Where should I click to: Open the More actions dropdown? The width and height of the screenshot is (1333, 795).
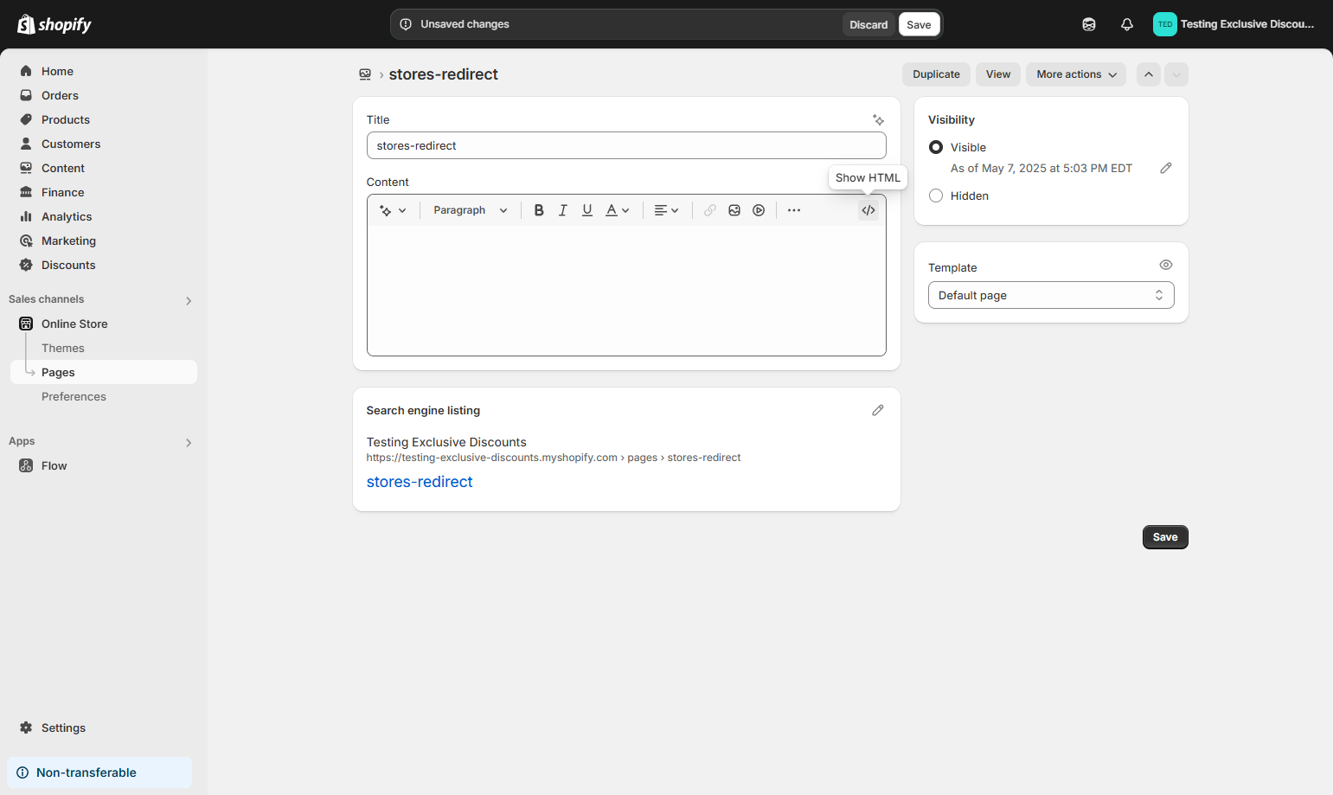point(1076,74)
